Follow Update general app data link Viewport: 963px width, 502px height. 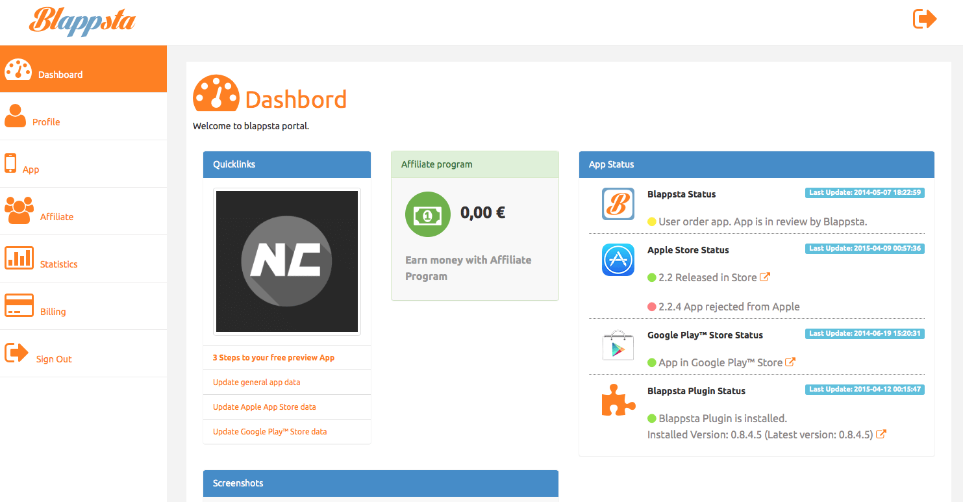(x=256, y=383)
